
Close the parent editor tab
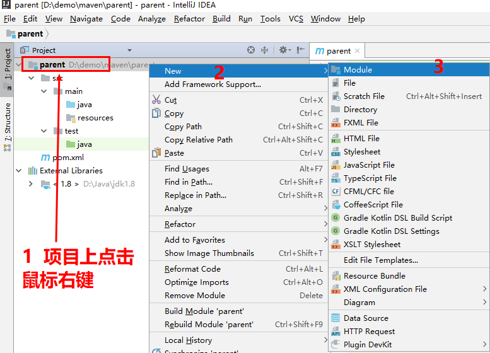pos(357,50)
